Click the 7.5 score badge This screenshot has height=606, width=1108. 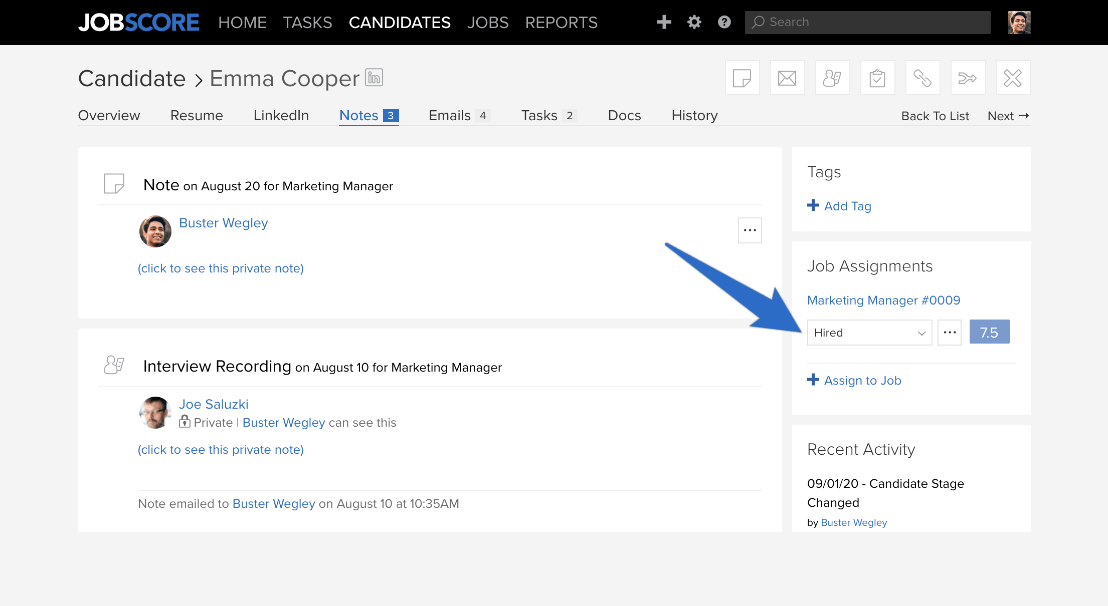click(989, 332)
